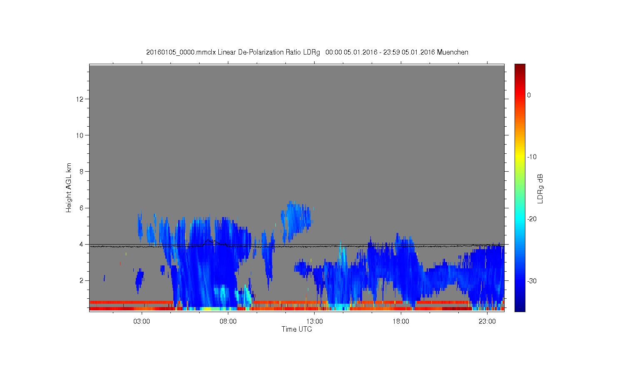
Task: Click the 18:00 time tick label
Action: [401, 322]
